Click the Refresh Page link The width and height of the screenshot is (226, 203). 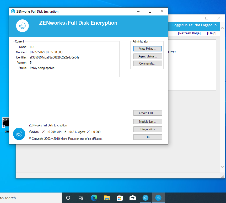(x=189, y=33)
